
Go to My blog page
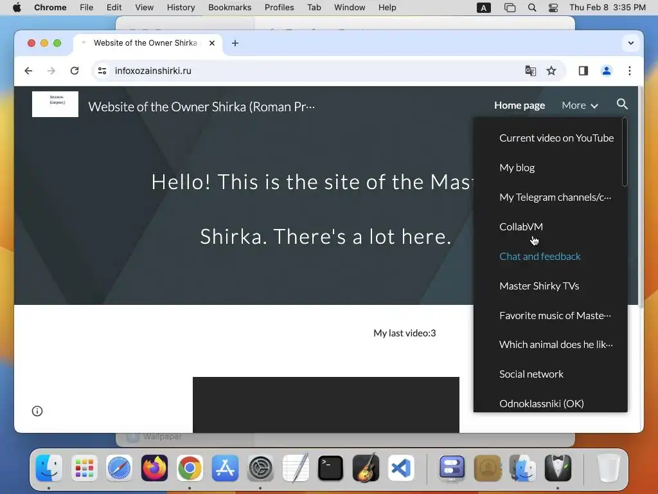pos(517,168)
